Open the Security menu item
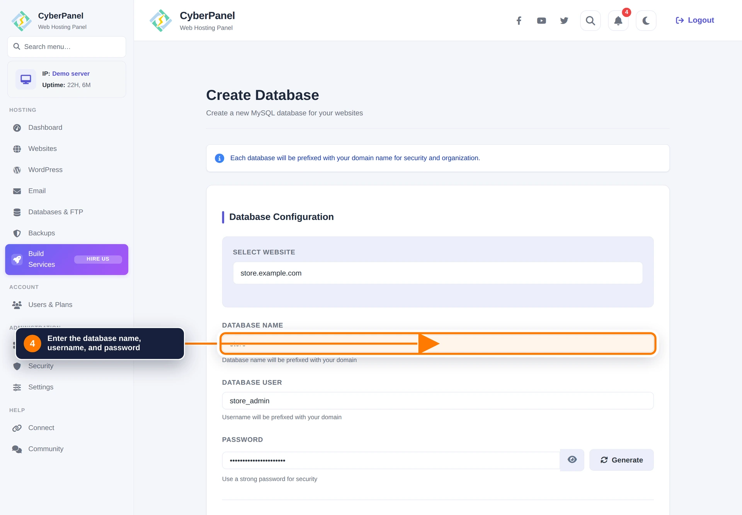The width and height of the screenshot is (742, 515). [66, 366]
